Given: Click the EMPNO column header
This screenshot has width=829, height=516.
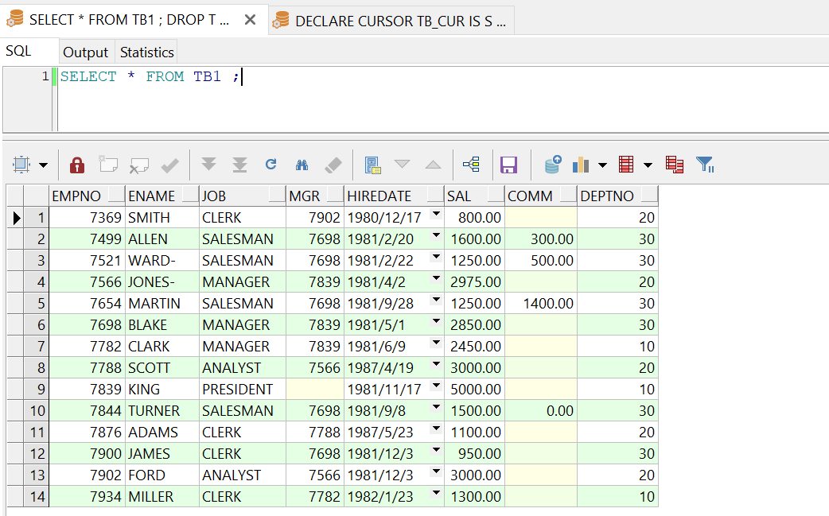Looking at the screenshot, I should (x=88, y=196).
